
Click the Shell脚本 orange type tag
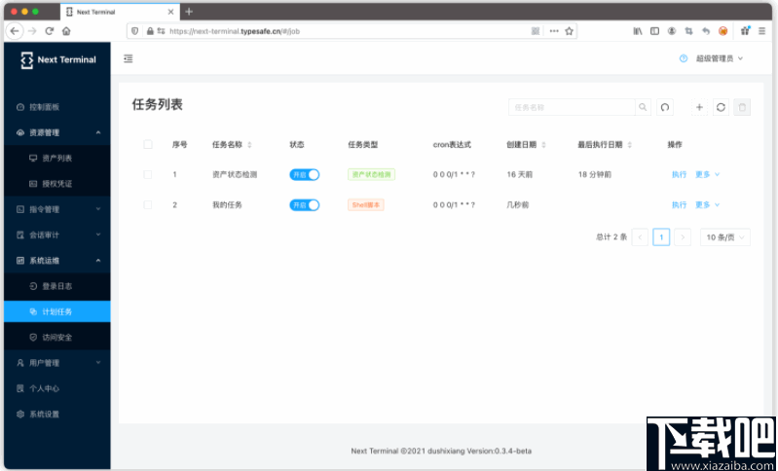point(366,204)
